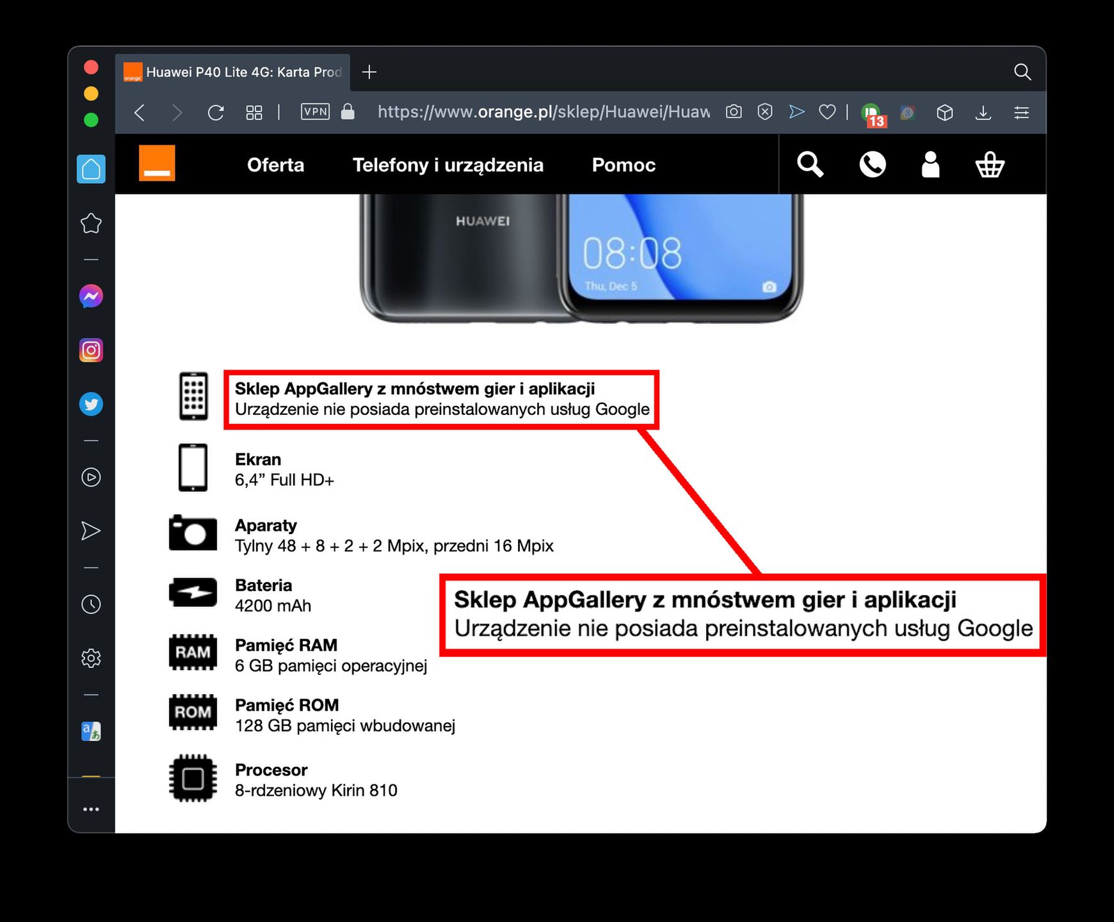Click the ROM chip icon
The image size is (1114, 922).
pyautogui.click(x=193, y=712)
